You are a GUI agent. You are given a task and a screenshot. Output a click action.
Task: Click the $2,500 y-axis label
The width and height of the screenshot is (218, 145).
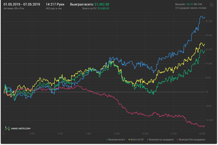(209, 21)
